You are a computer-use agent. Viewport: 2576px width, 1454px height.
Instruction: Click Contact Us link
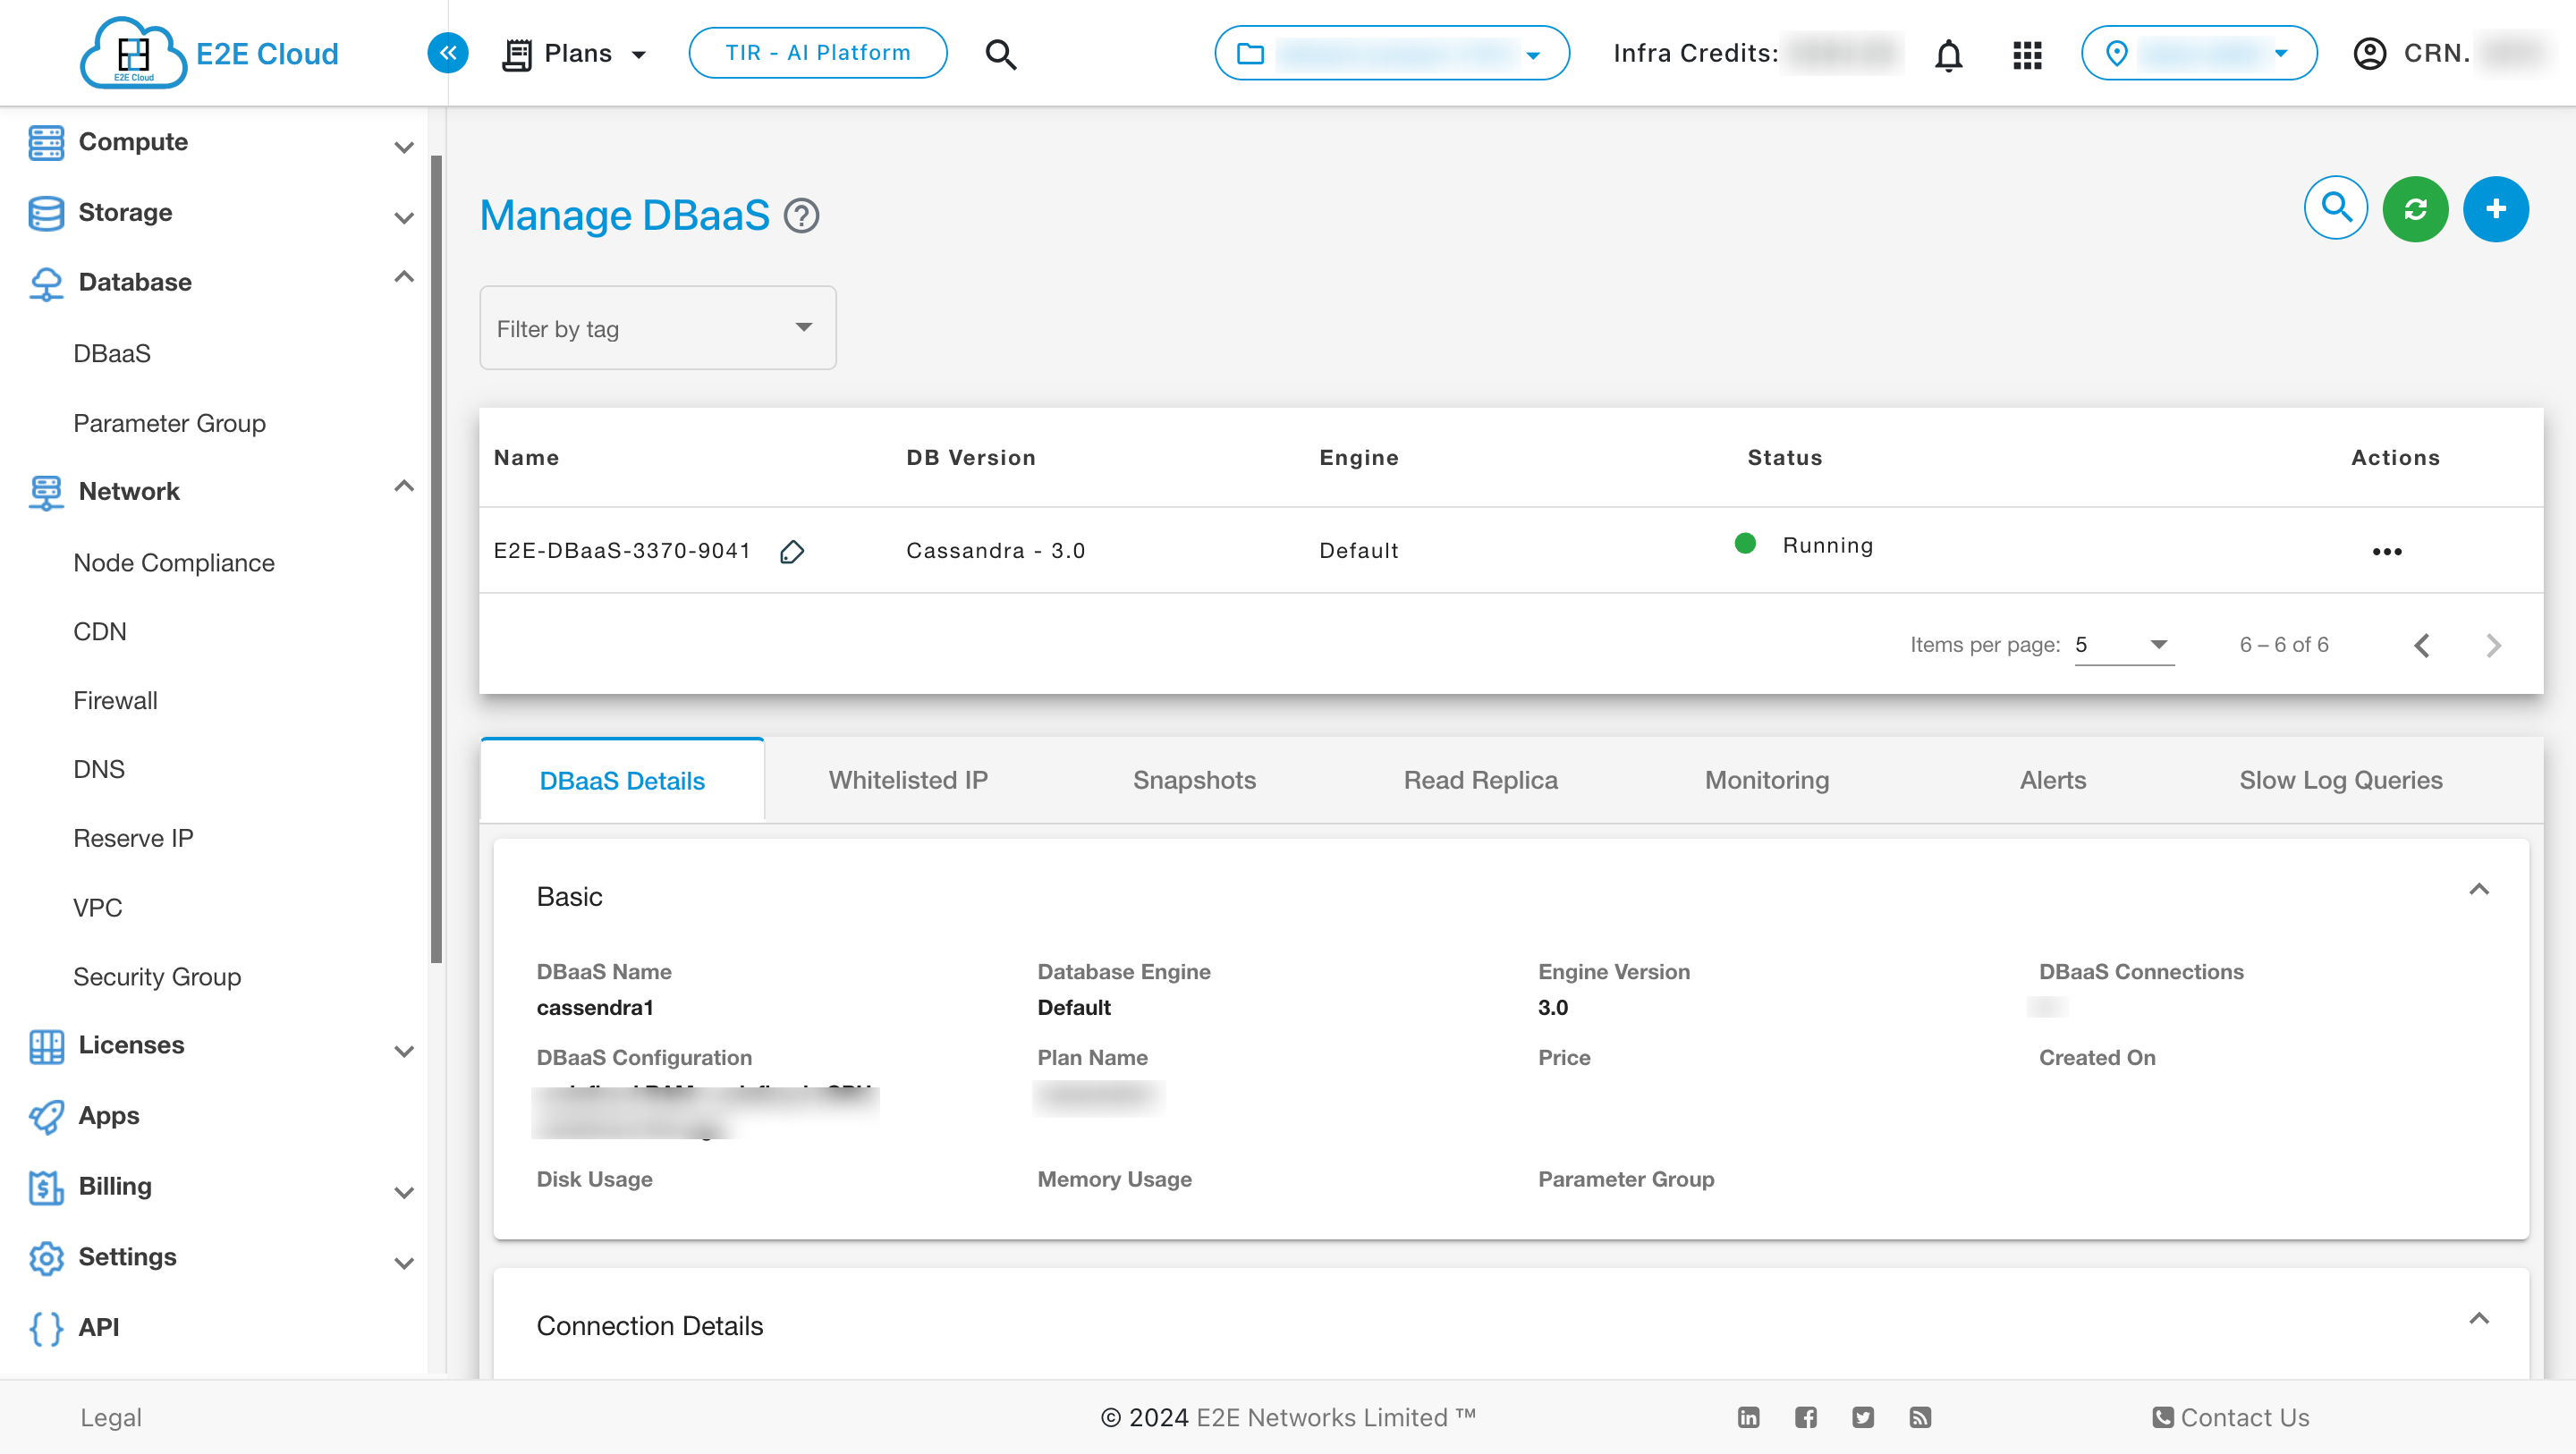pyautogui.click(x=2230, y=1417)
